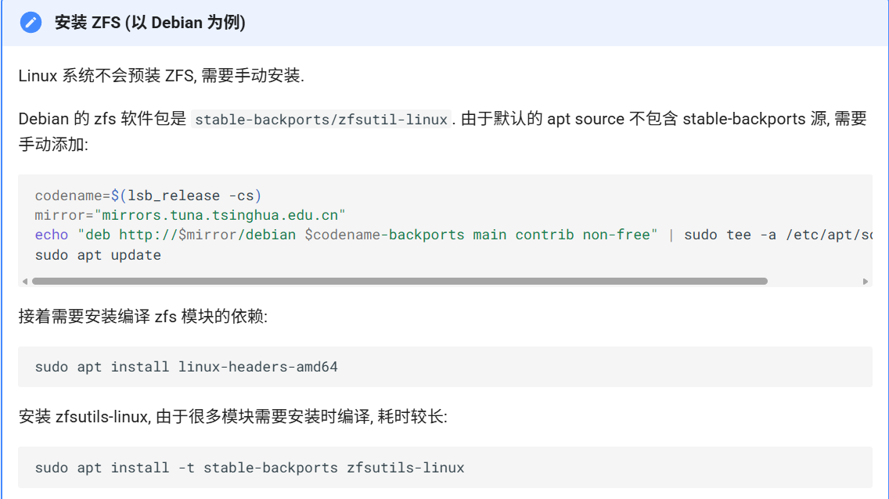Viewport: 889px width, 499px height.
Task: Click the note title "安装 ZFS (以 Debian 为例)"
Action: 149,23
